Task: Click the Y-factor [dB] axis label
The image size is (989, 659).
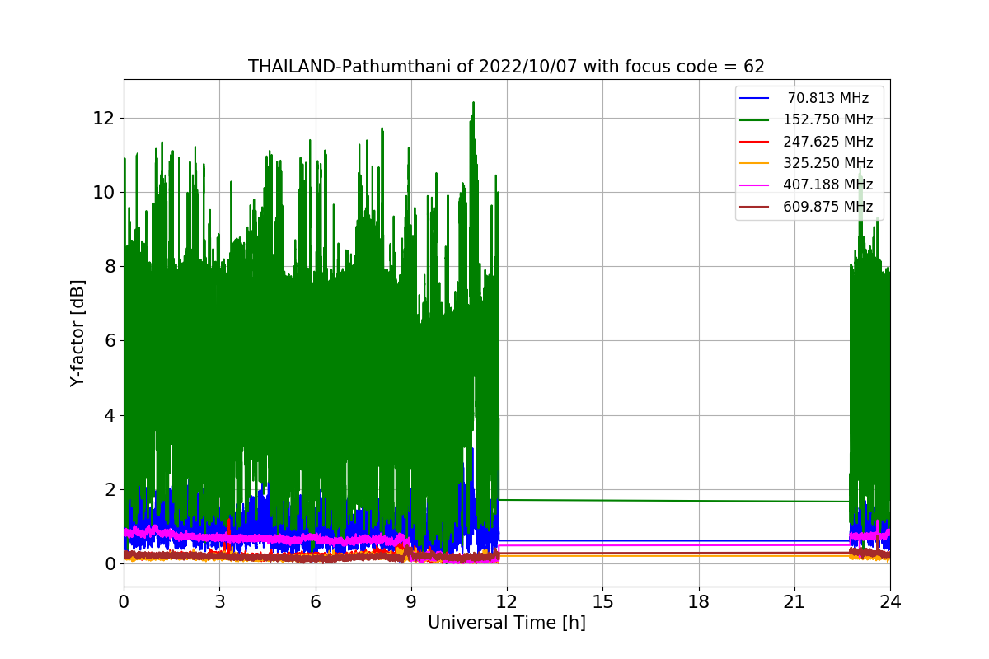Action: click(77, 333)
